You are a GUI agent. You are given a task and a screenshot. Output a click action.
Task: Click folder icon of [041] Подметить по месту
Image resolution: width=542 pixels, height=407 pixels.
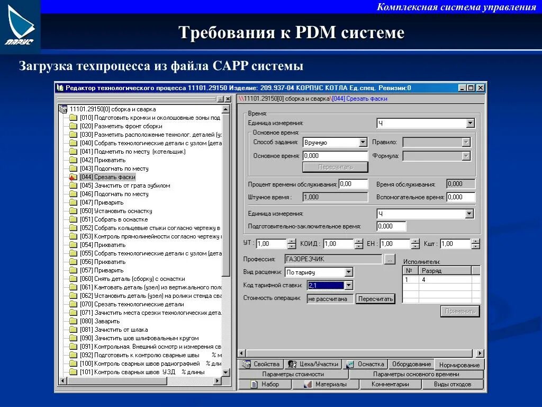(73, 152)
